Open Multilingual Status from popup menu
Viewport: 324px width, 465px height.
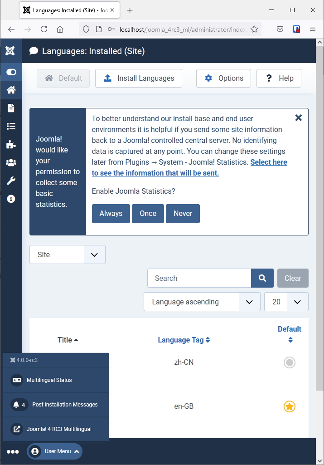coord(56,380)
